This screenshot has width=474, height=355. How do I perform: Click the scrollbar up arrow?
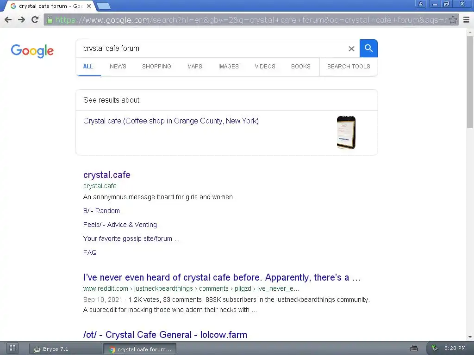click(x=470, y=32)
